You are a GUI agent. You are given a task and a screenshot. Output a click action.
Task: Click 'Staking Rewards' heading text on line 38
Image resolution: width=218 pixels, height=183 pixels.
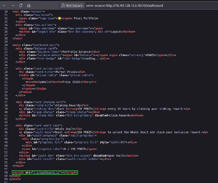68,106
